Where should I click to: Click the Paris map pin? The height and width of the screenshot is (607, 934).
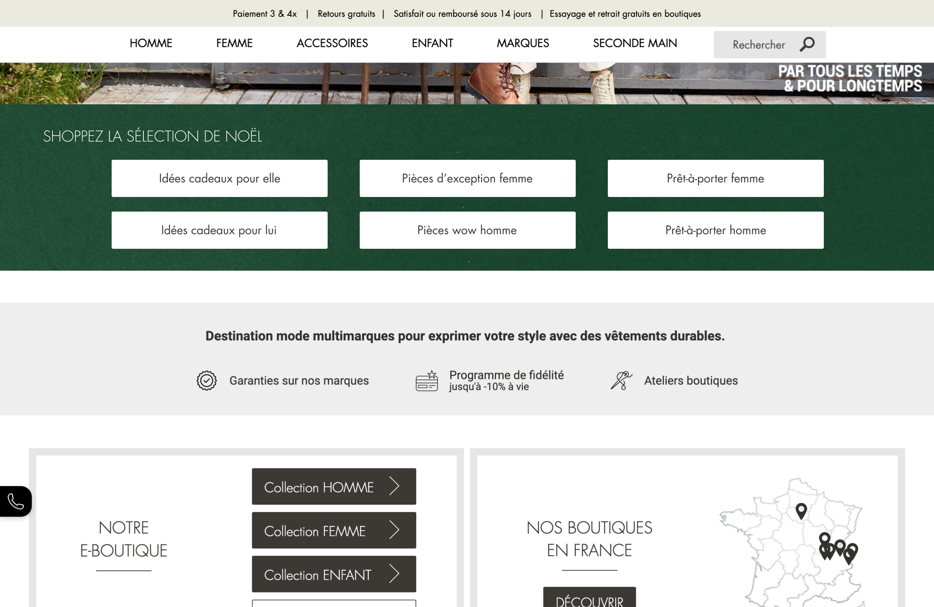tap(801, 510)
